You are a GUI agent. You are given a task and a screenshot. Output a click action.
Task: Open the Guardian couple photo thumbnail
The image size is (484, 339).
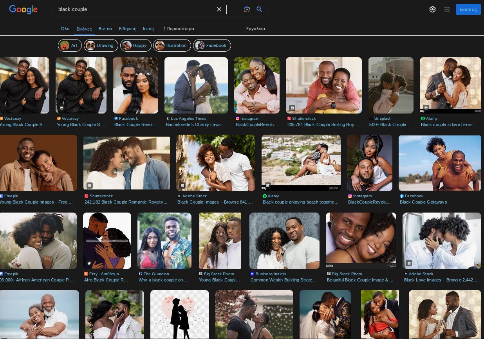click(164, 241)
